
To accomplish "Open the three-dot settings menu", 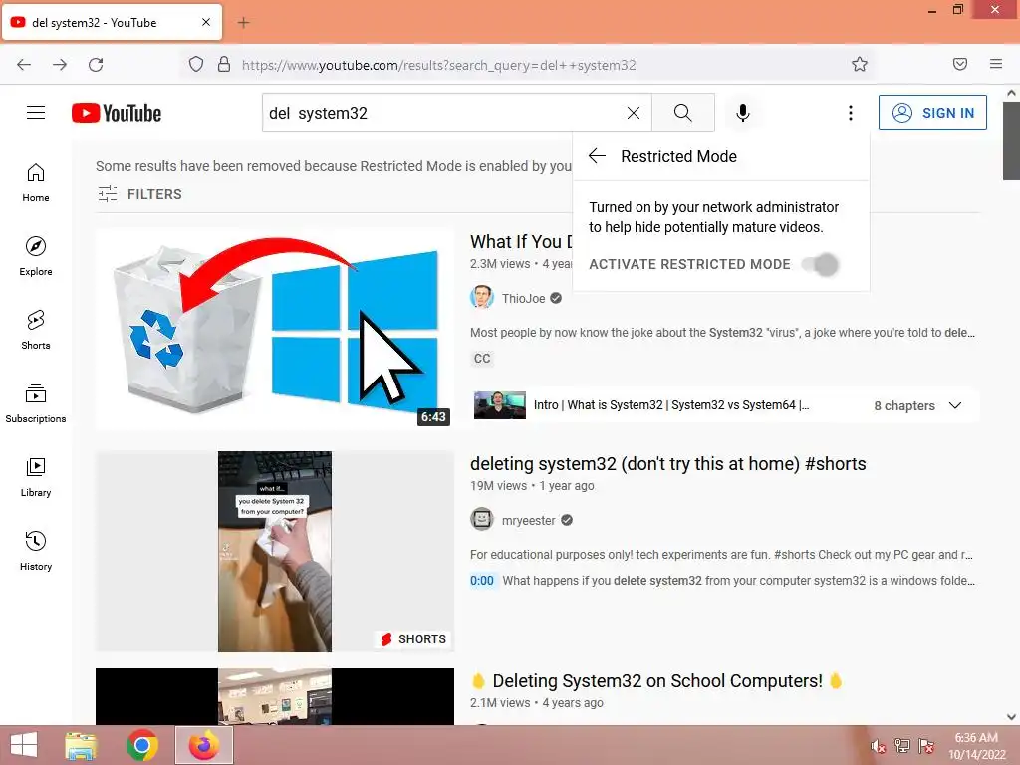I will 850,113.
